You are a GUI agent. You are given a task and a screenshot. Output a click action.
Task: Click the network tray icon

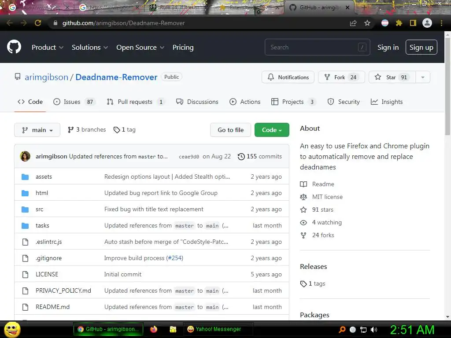point(363,330)
